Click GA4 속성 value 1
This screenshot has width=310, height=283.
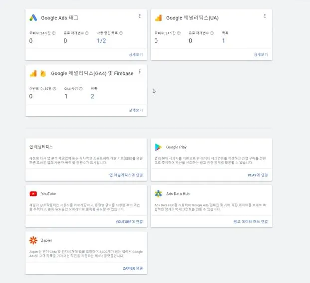click(x=66, y=96)
